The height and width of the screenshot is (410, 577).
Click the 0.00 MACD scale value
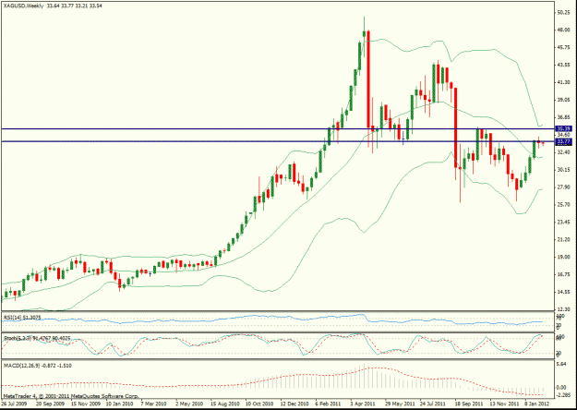pos(561,388)
